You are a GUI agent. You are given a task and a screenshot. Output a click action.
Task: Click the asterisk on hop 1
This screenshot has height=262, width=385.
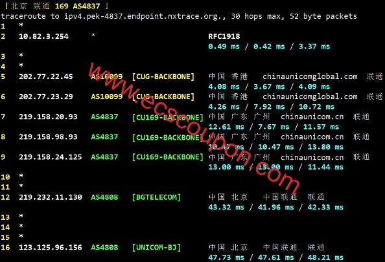coord(21,25)
